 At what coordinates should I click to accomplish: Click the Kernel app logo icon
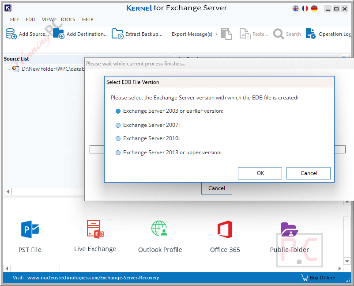pos(8,8)
